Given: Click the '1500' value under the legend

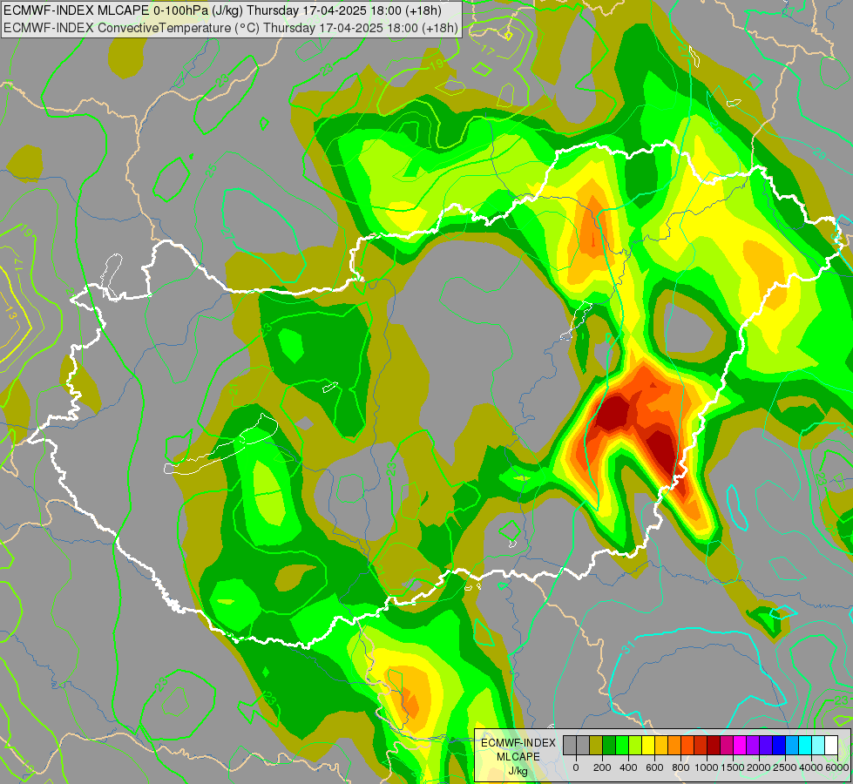Looking at the screenshot, I should (733, 767).
